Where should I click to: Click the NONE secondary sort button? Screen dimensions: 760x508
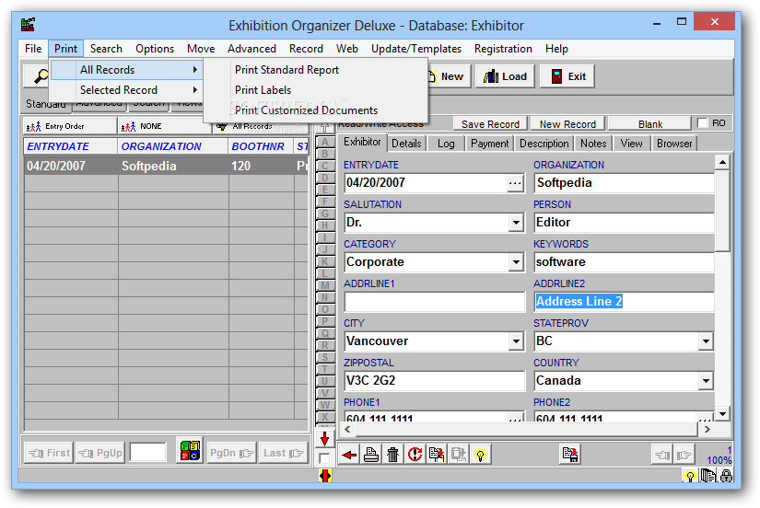point(165,126)
